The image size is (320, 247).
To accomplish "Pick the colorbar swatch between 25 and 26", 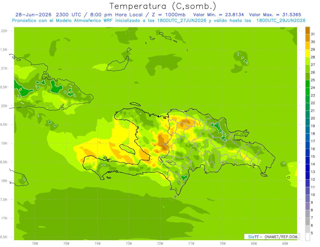I will (x=307, y=76).
